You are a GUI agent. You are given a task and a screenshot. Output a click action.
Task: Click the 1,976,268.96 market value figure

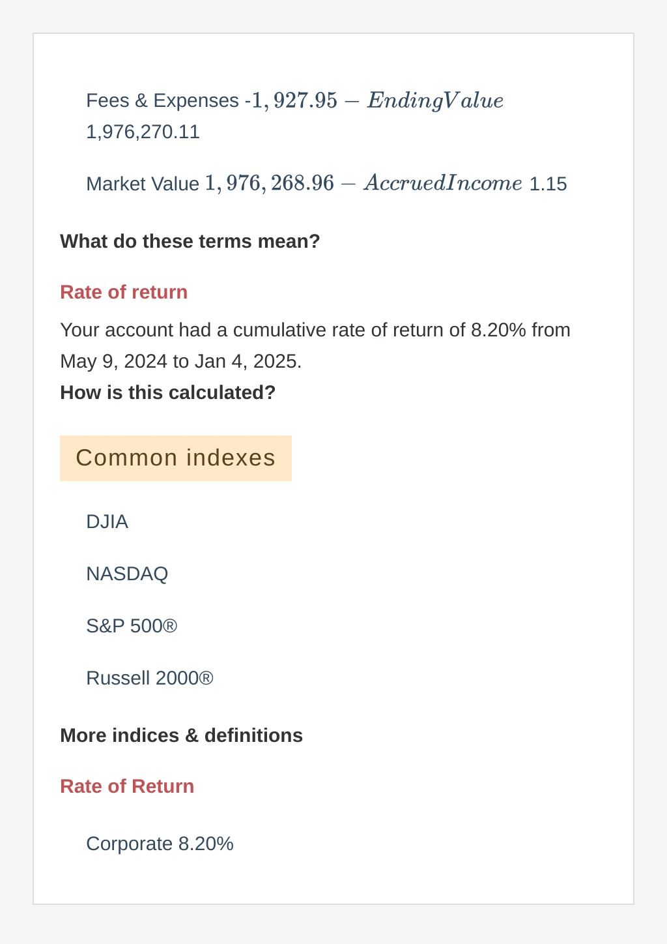pos(269,183)
